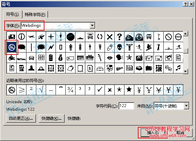Open the 字体 font dropdown arrow
Image resolution: width=196 pixels, height=141 pixels.
[92, 25]
